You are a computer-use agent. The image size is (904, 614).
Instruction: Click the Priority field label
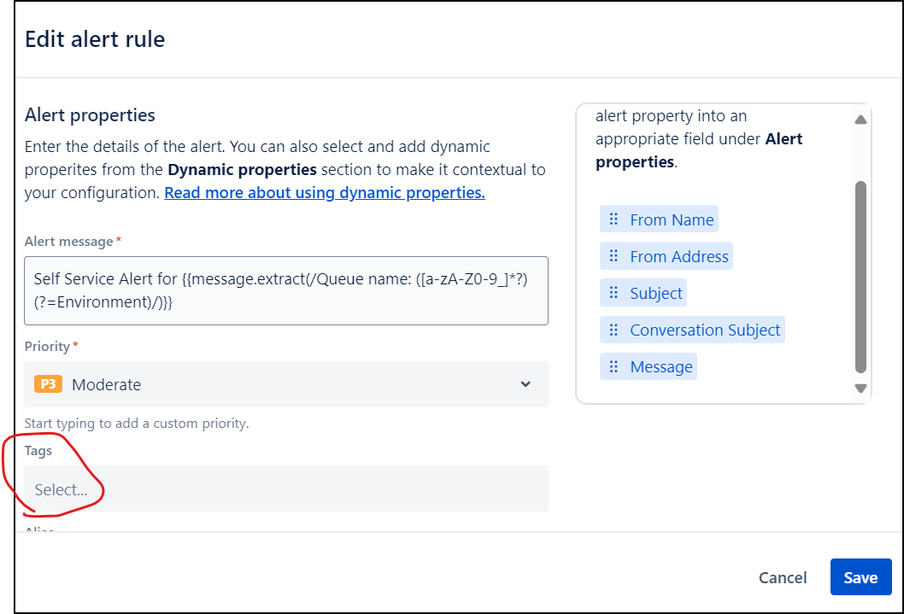tap(47, 346)
